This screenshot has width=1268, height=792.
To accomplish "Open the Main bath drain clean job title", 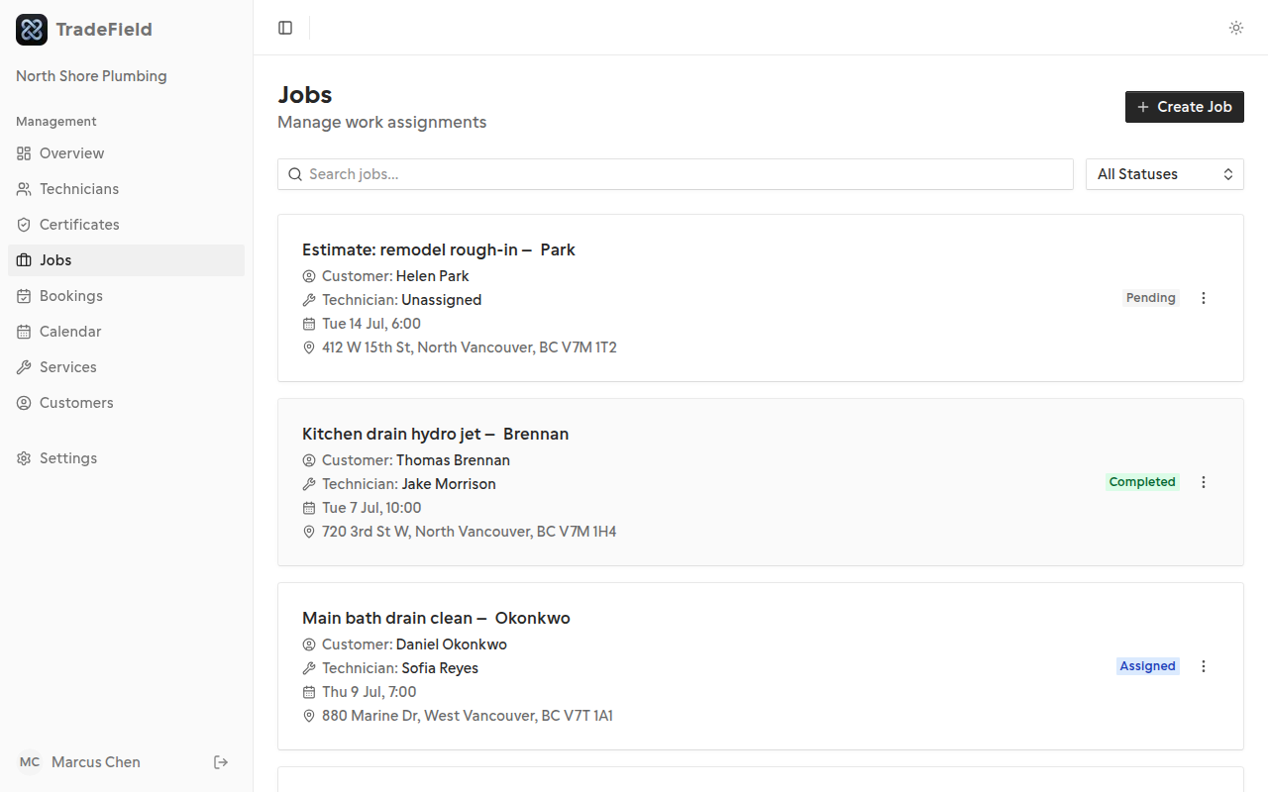I will 436,618.
